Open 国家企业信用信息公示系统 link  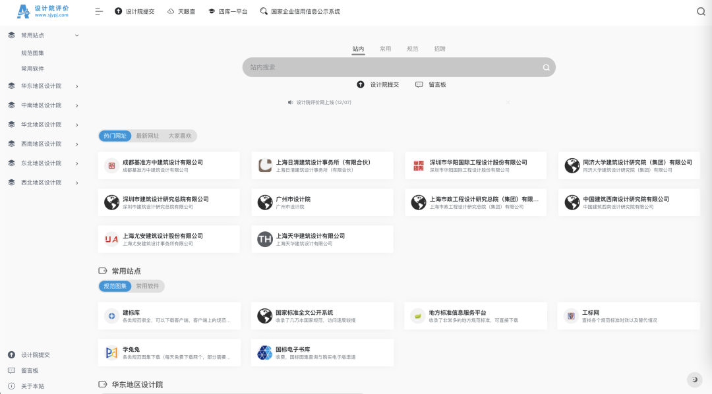306,11
